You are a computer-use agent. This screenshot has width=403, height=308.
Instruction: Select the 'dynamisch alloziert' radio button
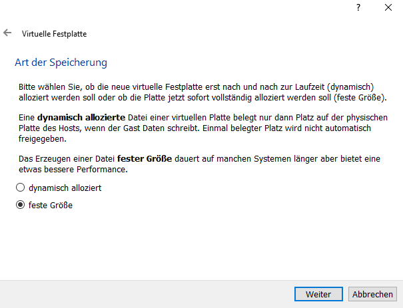tap(20, 188)
